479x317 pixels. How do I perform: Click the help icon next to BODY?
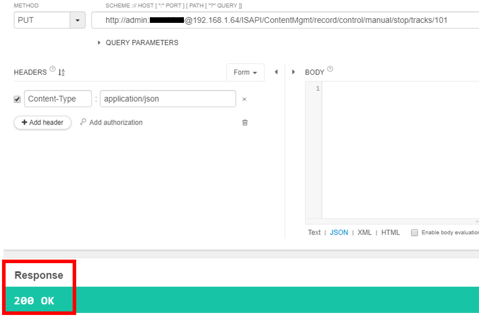pyautogui.click(x=330, y=70)
